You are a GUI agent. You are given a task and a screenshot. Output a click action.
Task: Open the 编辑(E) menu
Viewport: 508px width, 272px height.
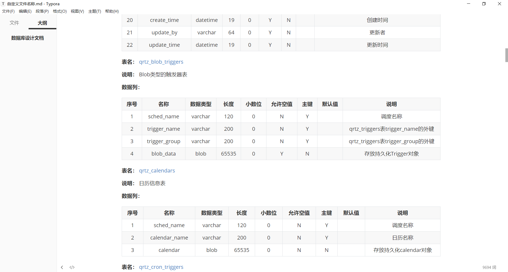[25, 11]
